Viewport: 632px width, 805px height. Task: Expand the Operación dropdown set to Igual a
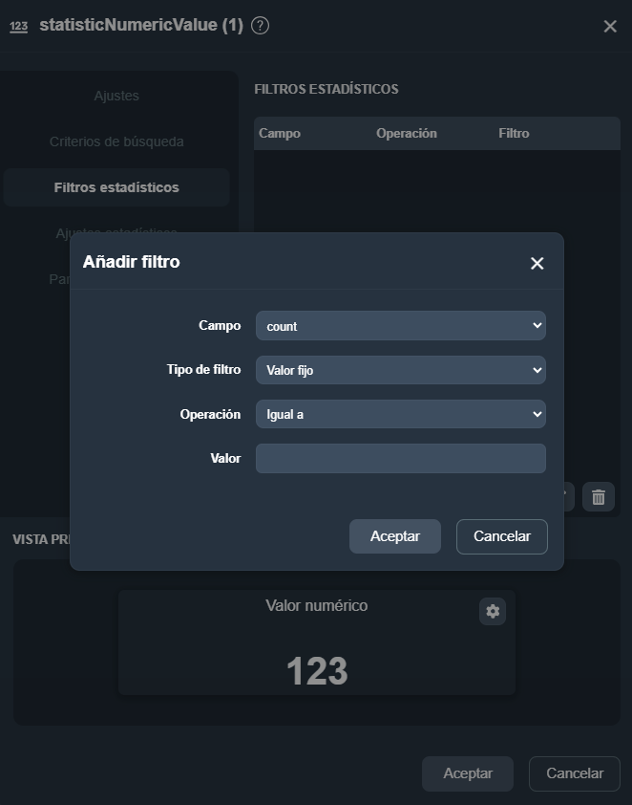(x=400, y=414)
